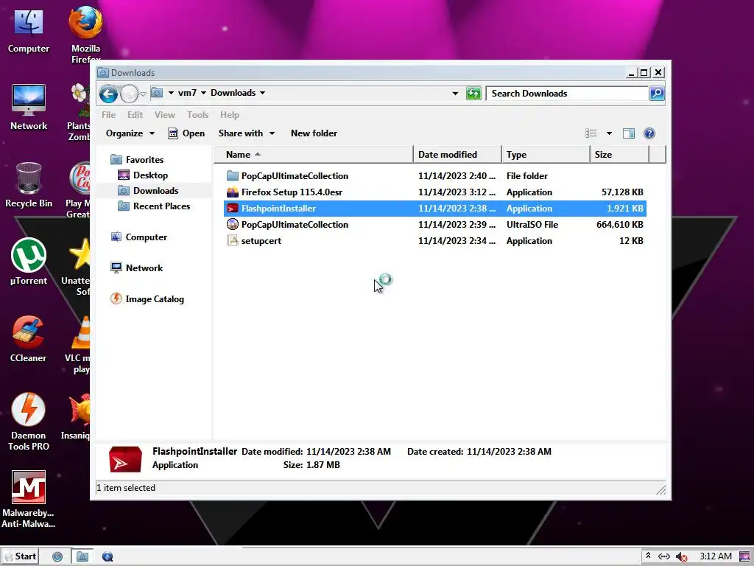The height and width of the screenshot is (566, 754).
Task: Expand the Downloads breadcrumb dropdown arrow
Action: (263, 93)
